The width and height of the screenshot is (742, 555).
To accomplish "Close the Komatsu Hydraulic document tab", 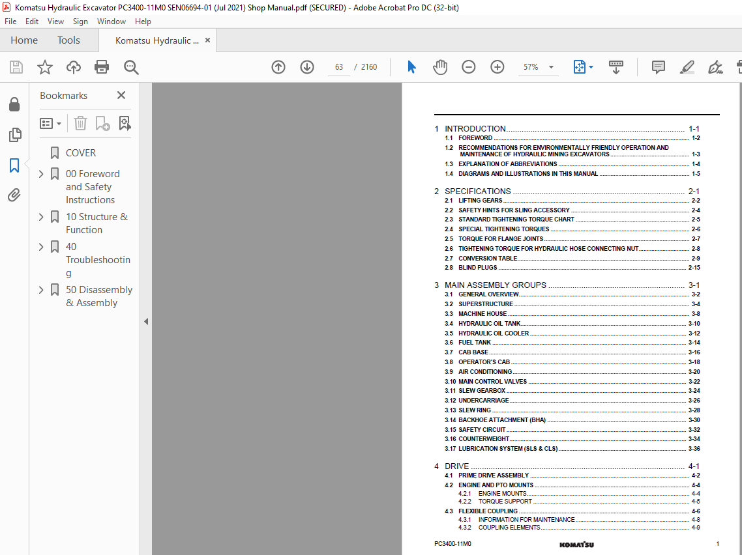I will (x=207, y=40).
